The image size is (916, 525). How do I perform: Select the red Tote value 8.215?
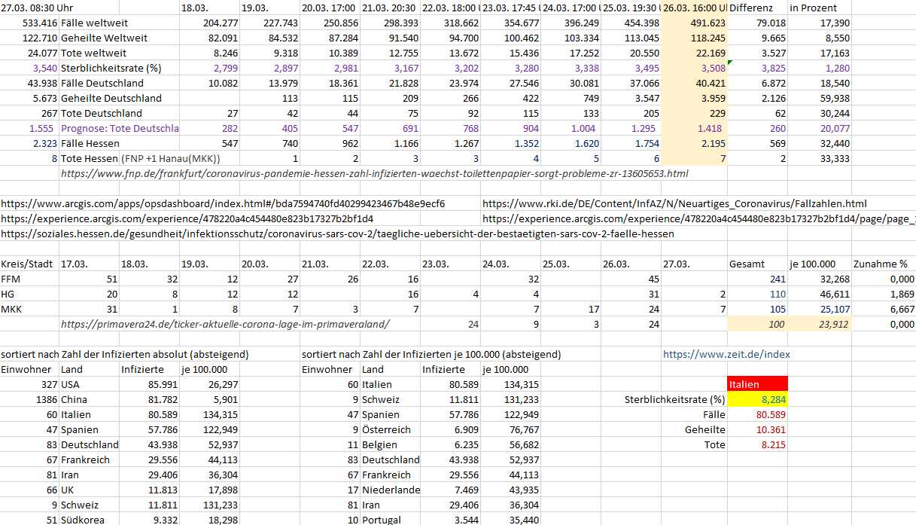[774, 444]
